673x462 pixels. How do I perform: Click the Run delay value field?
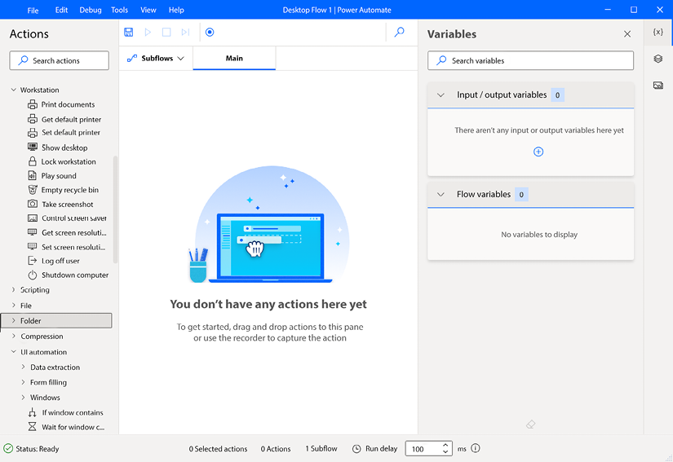click(423, 449)
